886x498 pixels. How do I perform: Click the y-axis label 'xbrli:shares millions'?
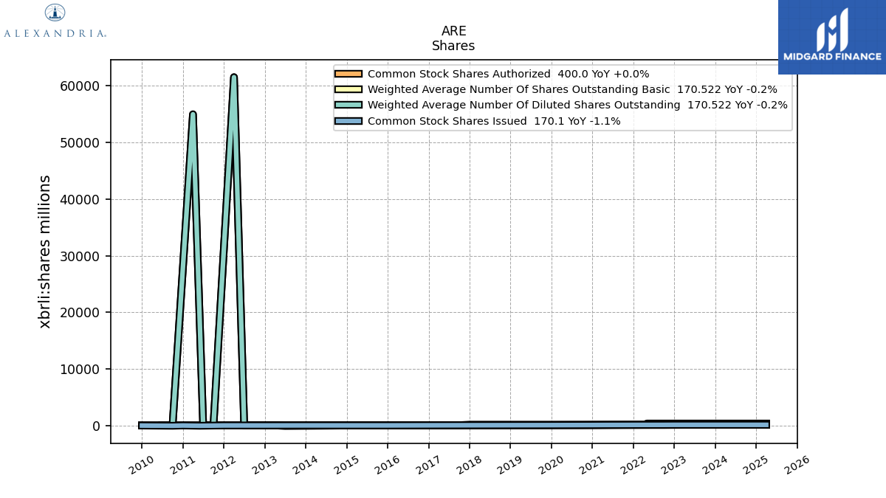click(46, 252)
